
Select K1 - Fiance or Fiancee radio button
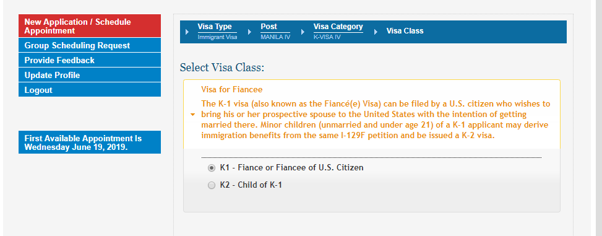click(x=212, y=168)
